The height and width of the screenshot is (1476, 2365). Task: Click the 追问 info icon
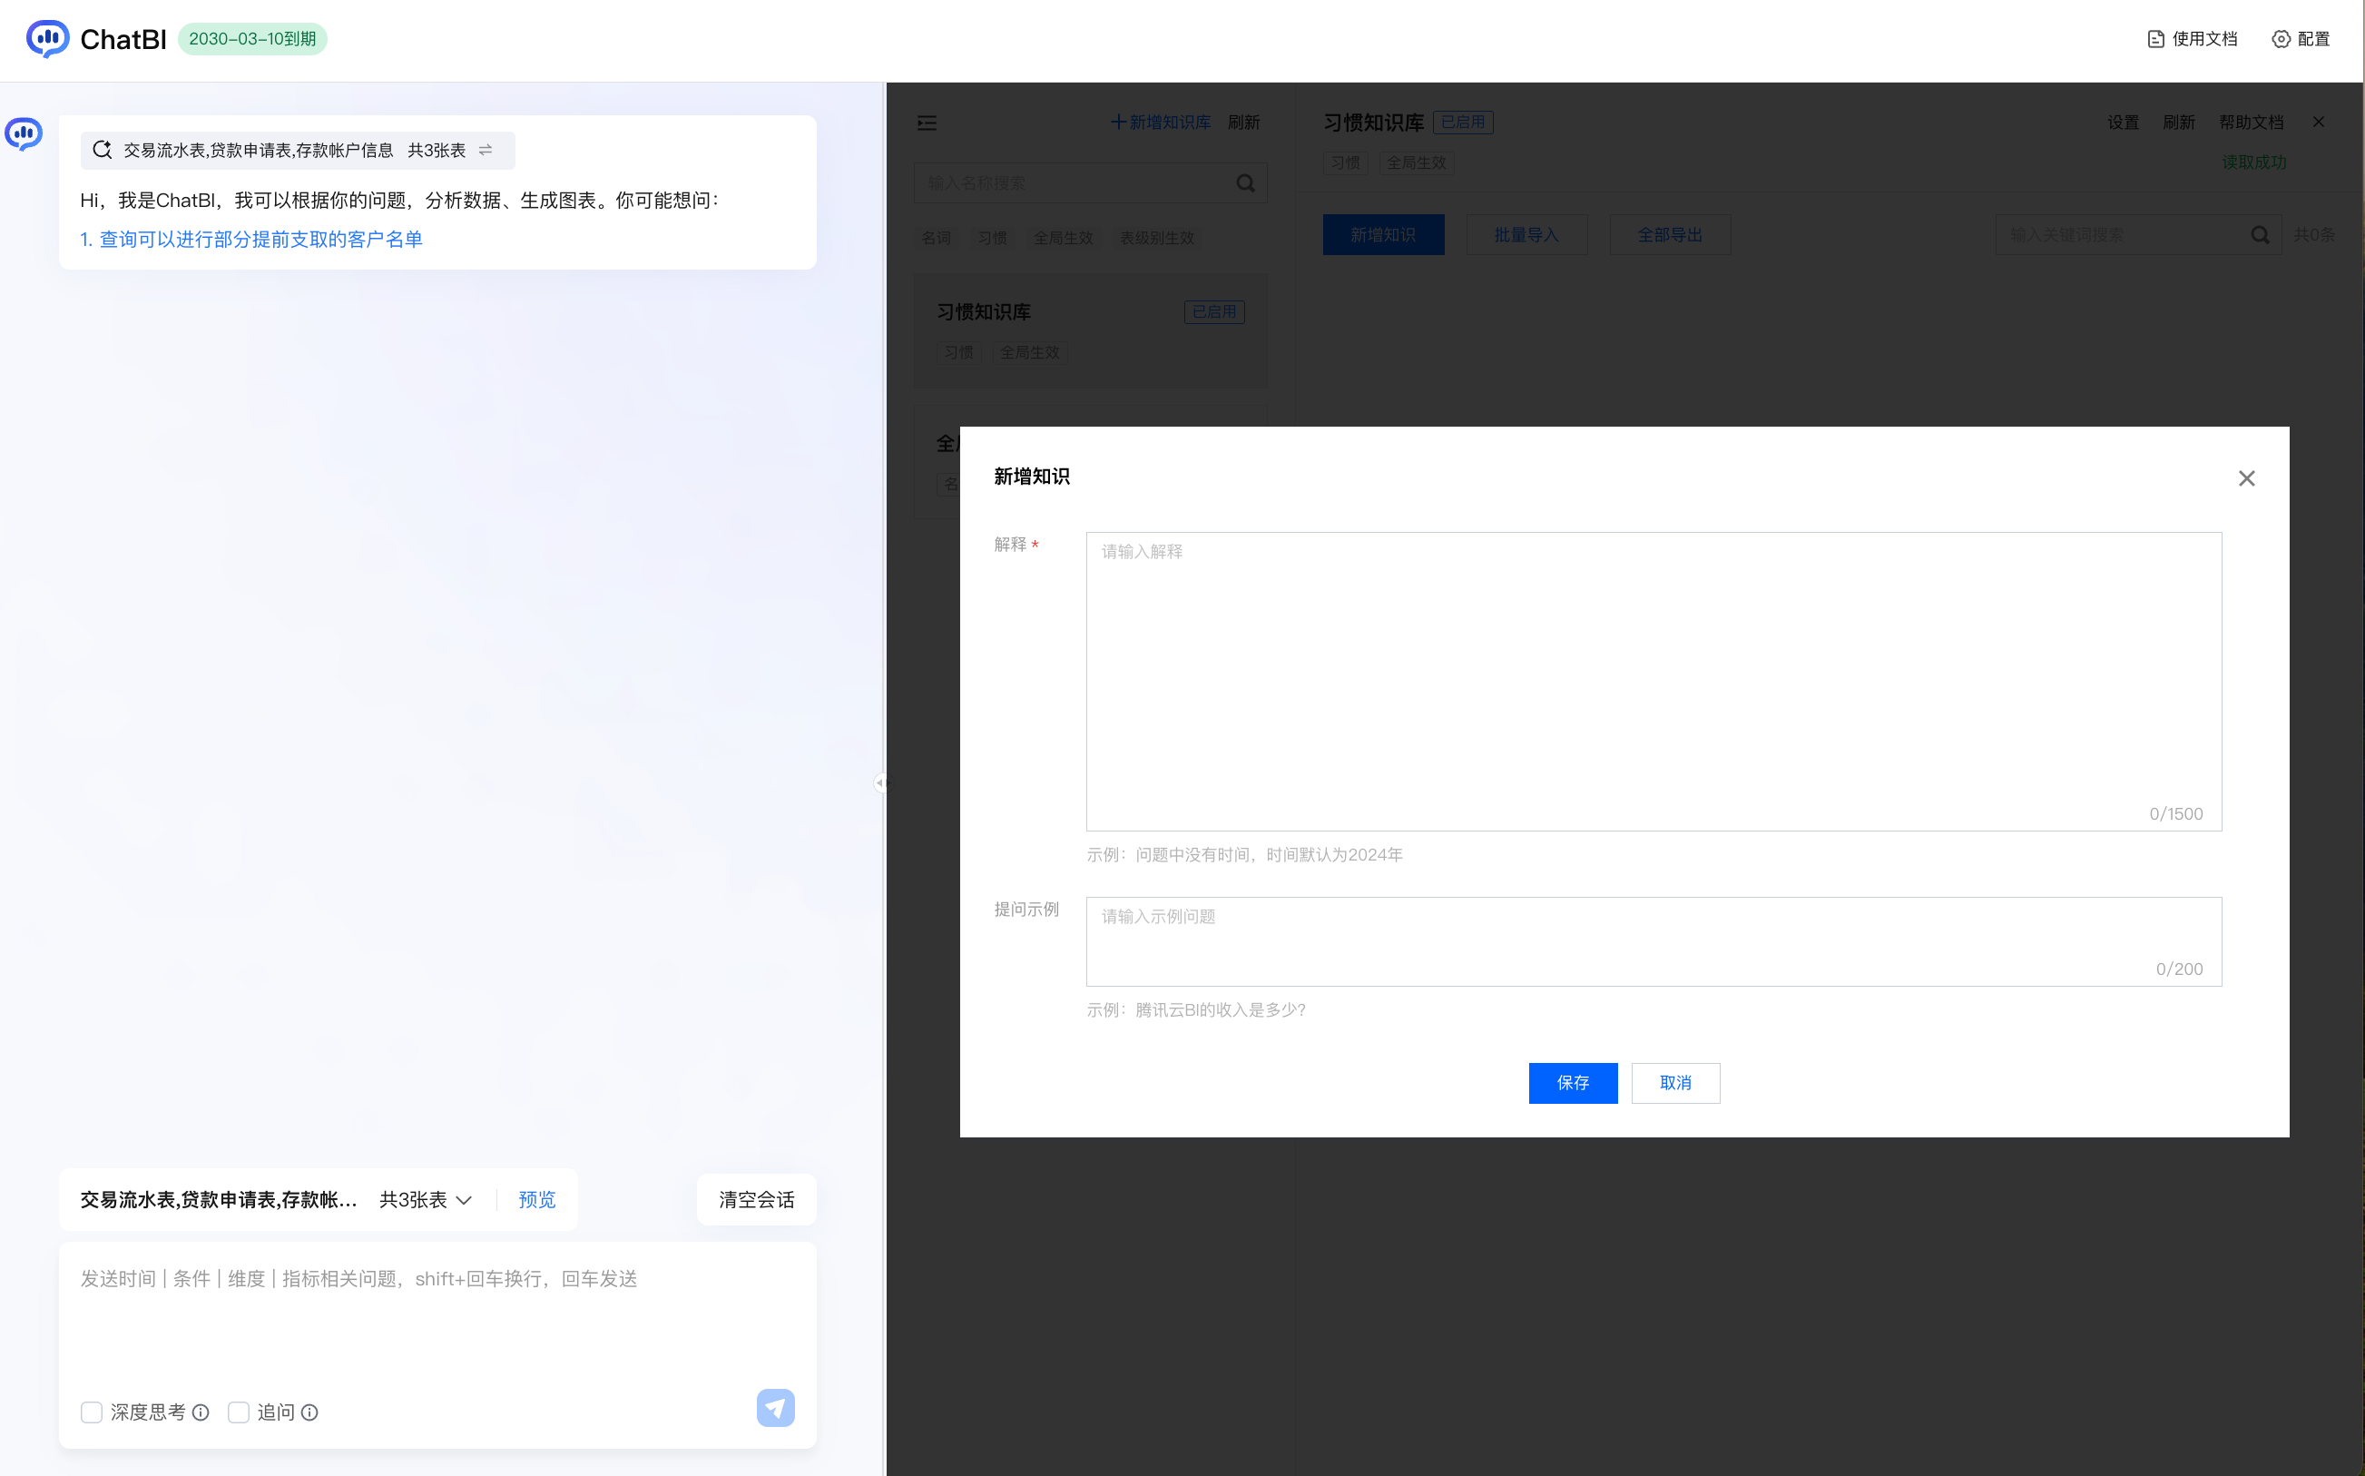coord(310,1412)
